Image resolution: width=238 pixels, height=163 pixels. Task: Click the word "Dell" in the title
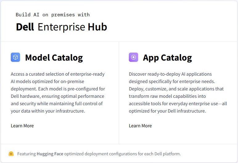point(25,27)
